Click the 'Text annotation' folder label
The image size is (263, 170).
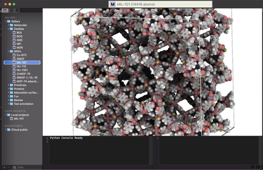pos(23,104)
